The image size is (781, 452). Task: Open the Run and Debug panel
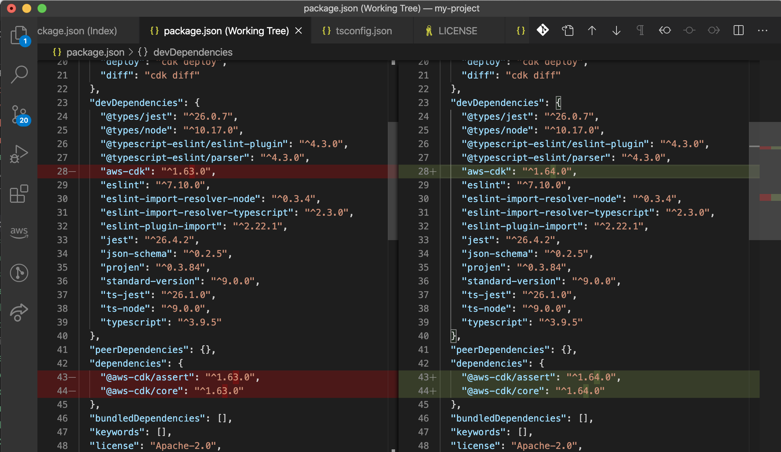19,154
